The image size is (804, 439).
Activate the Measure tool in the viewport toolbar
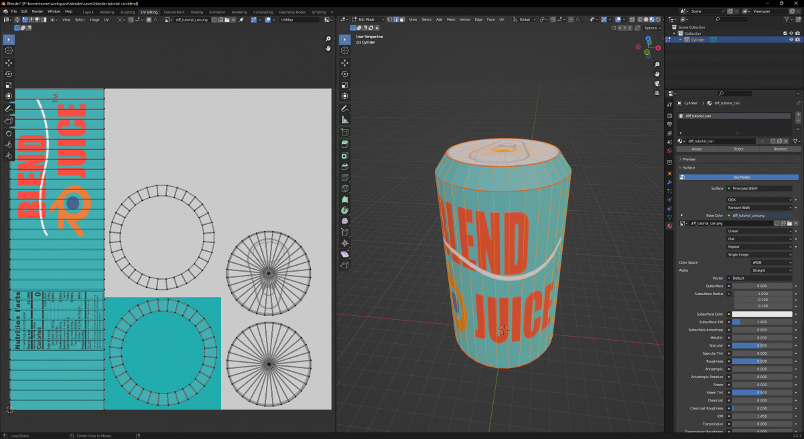344,120
